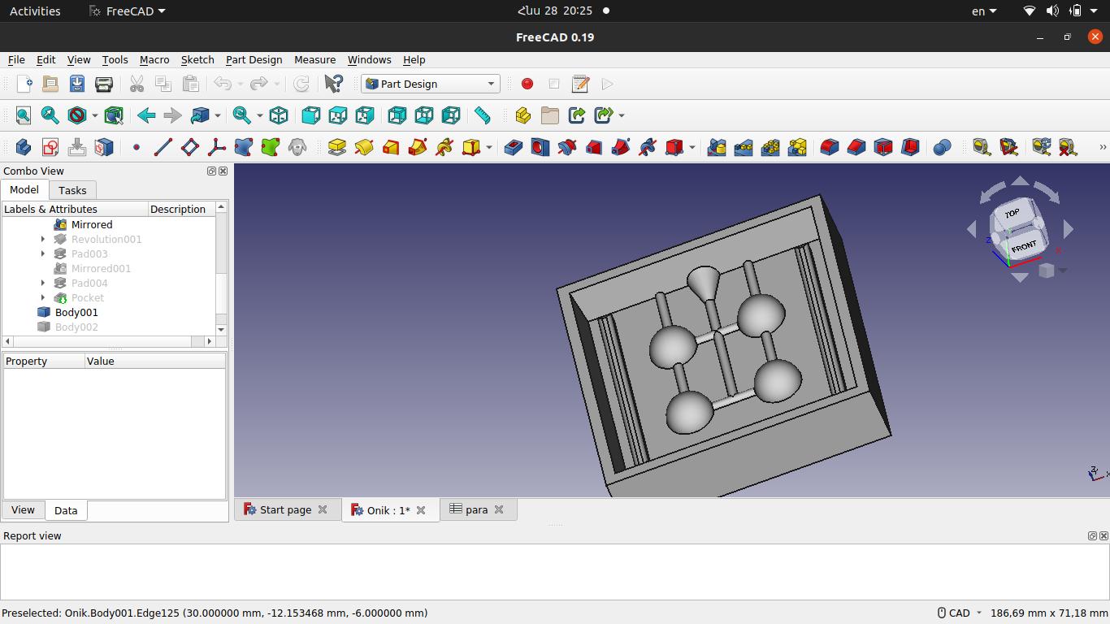1110x624 pixels.
Task: Click the Measure linear icon
Action: coord(982,147)
